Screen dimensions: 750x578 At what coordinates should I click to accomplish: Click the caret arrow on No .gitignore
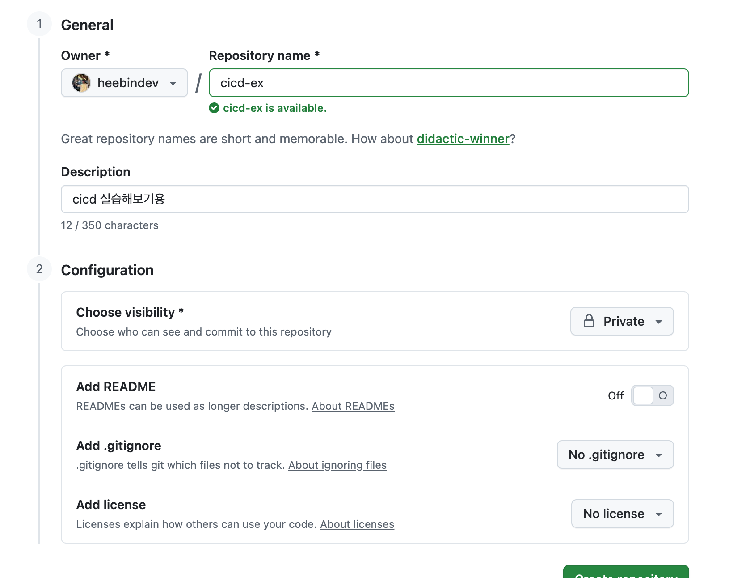pyautogui.click(x=659, y=455)
